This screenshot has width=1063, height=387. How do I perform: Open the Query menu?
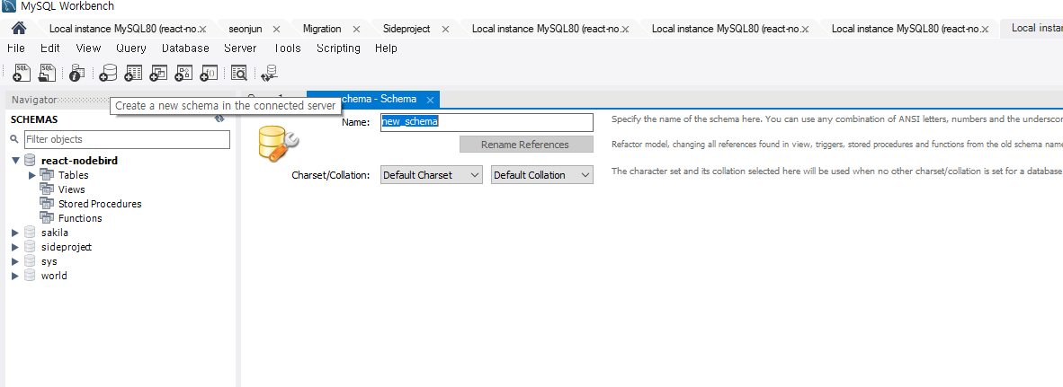click(x=130, y=48)
